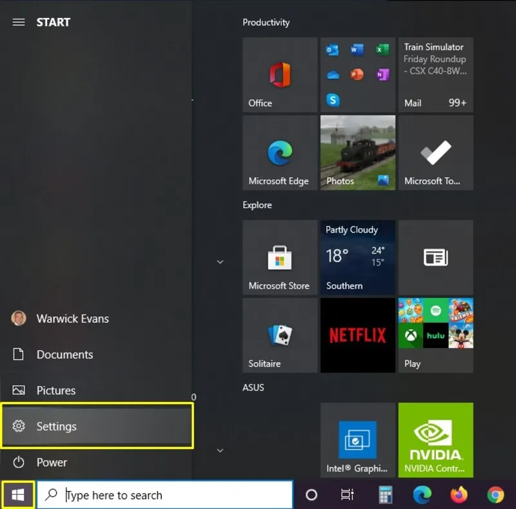Click the Type here to search box
Viewport: 516px width, 509px height.
pos(165,495)
